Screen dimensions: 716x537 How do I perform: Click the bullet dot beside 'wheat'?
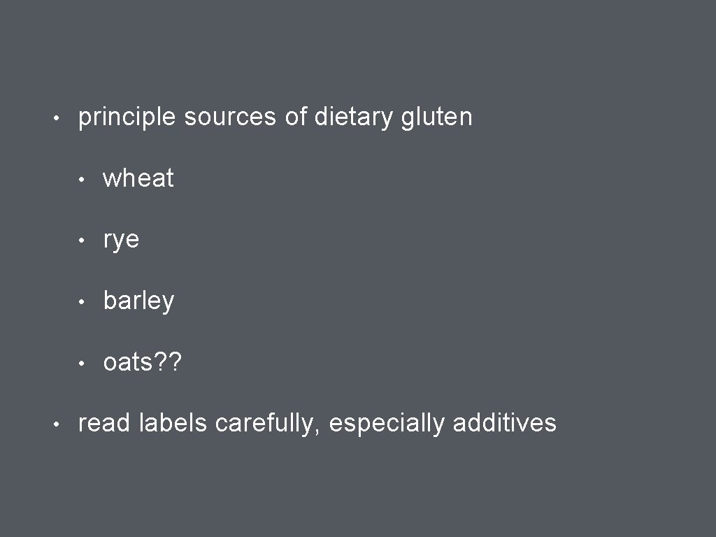coord(82,180)
